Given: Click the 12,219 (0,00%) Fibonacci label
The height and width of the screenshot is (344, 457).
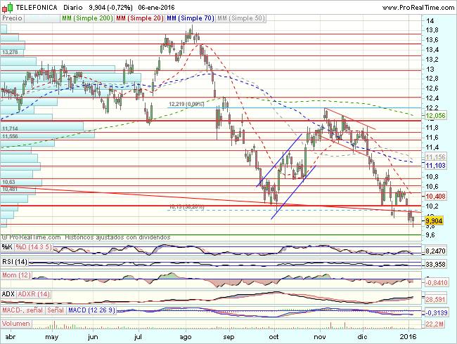Looking at the screenshot, I should coord(186,104).
